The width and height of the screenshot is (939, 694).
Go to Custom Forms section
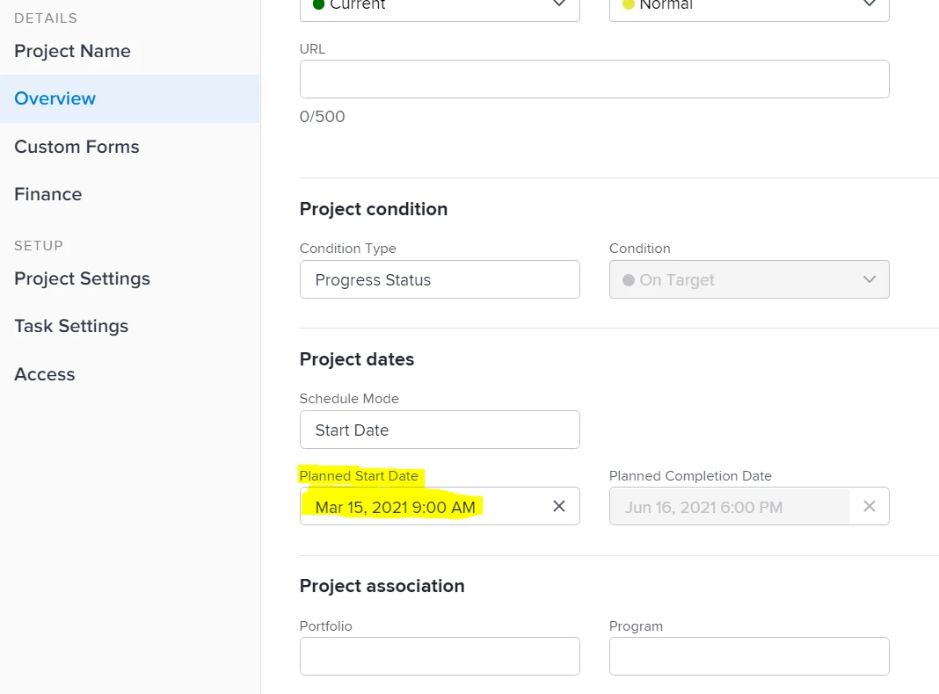coord(76,147)
